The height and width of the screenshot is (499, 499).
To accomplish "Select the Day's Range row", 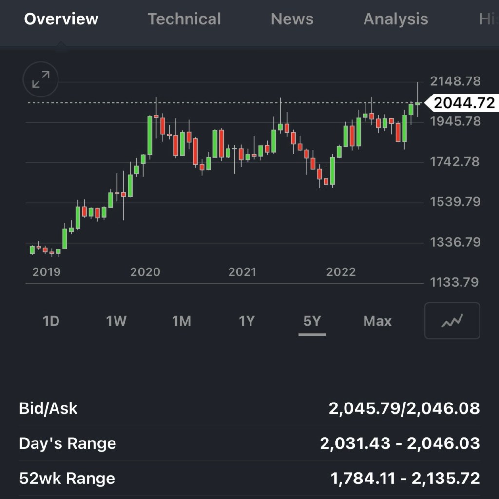I will point(249,443).
